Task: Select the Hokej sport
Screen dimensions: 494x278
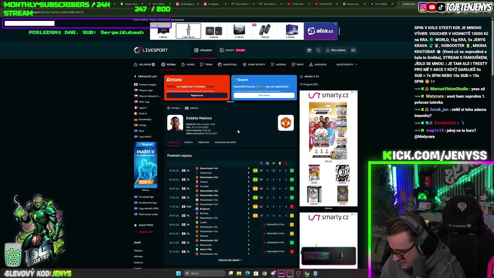Action: 188,64
